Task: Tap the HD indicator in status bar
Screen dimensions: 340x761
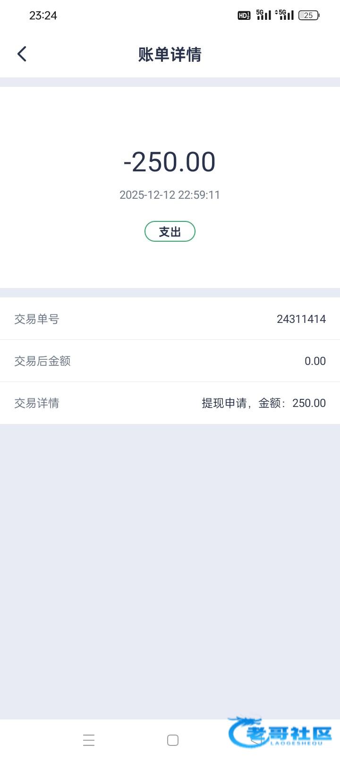Action: [x=244, y=16]
